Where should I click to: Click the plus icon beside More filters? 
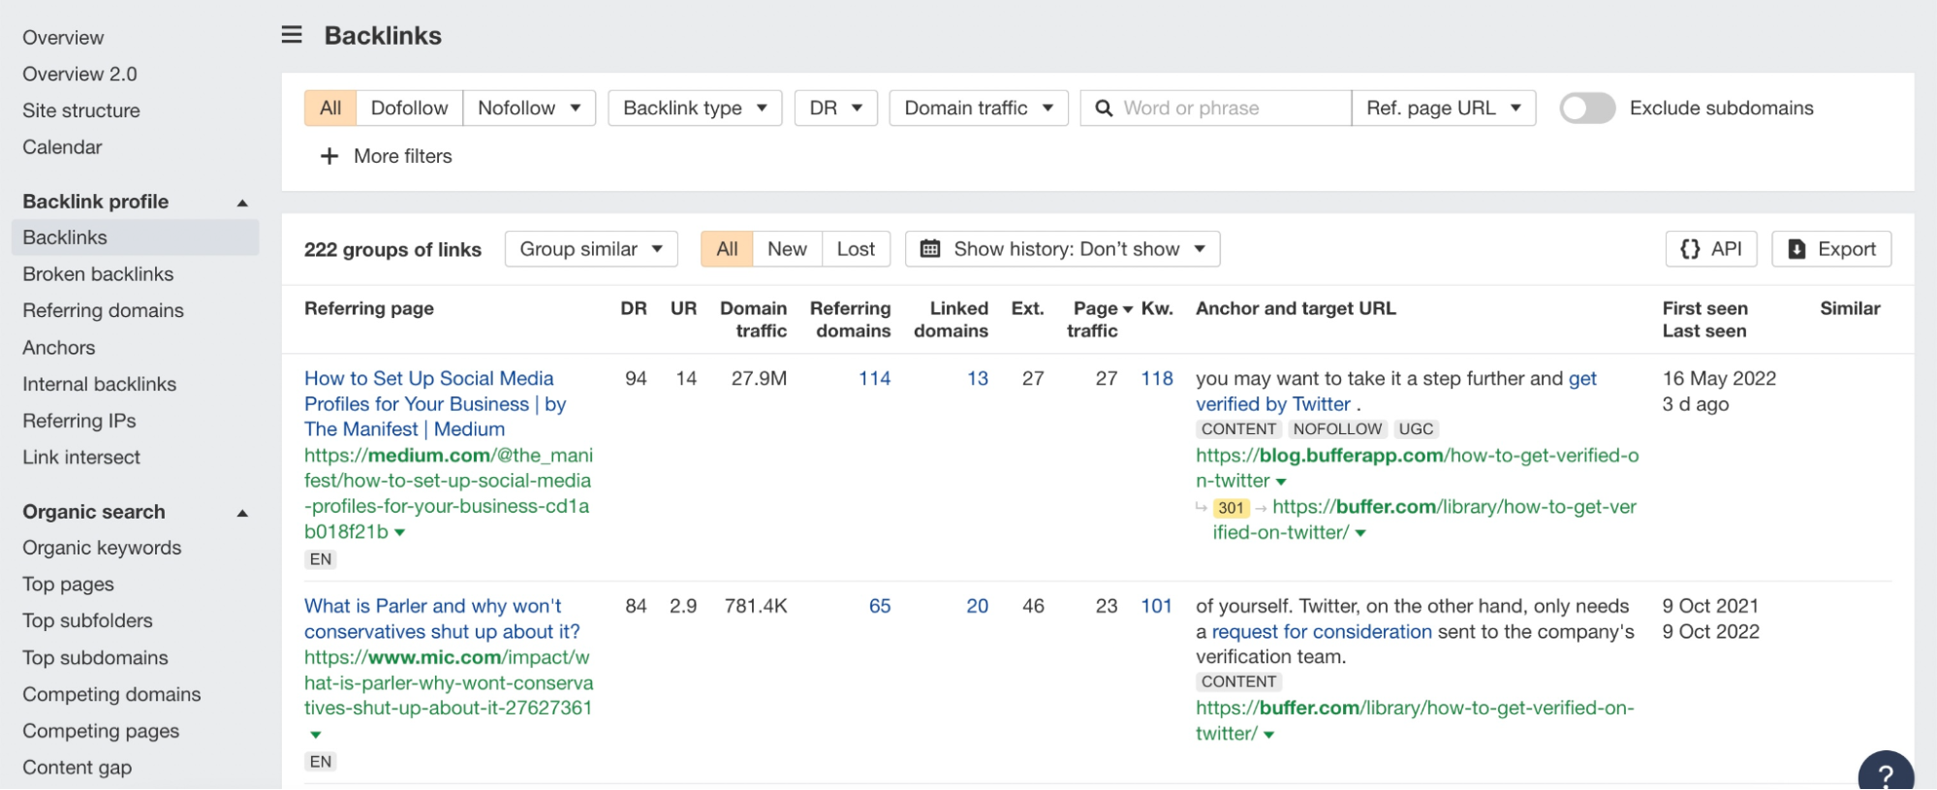[329, 156]
